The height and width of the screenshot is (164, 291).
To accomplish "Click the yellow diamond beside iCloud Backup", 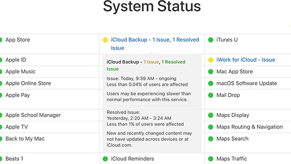I will pos(105,40).
